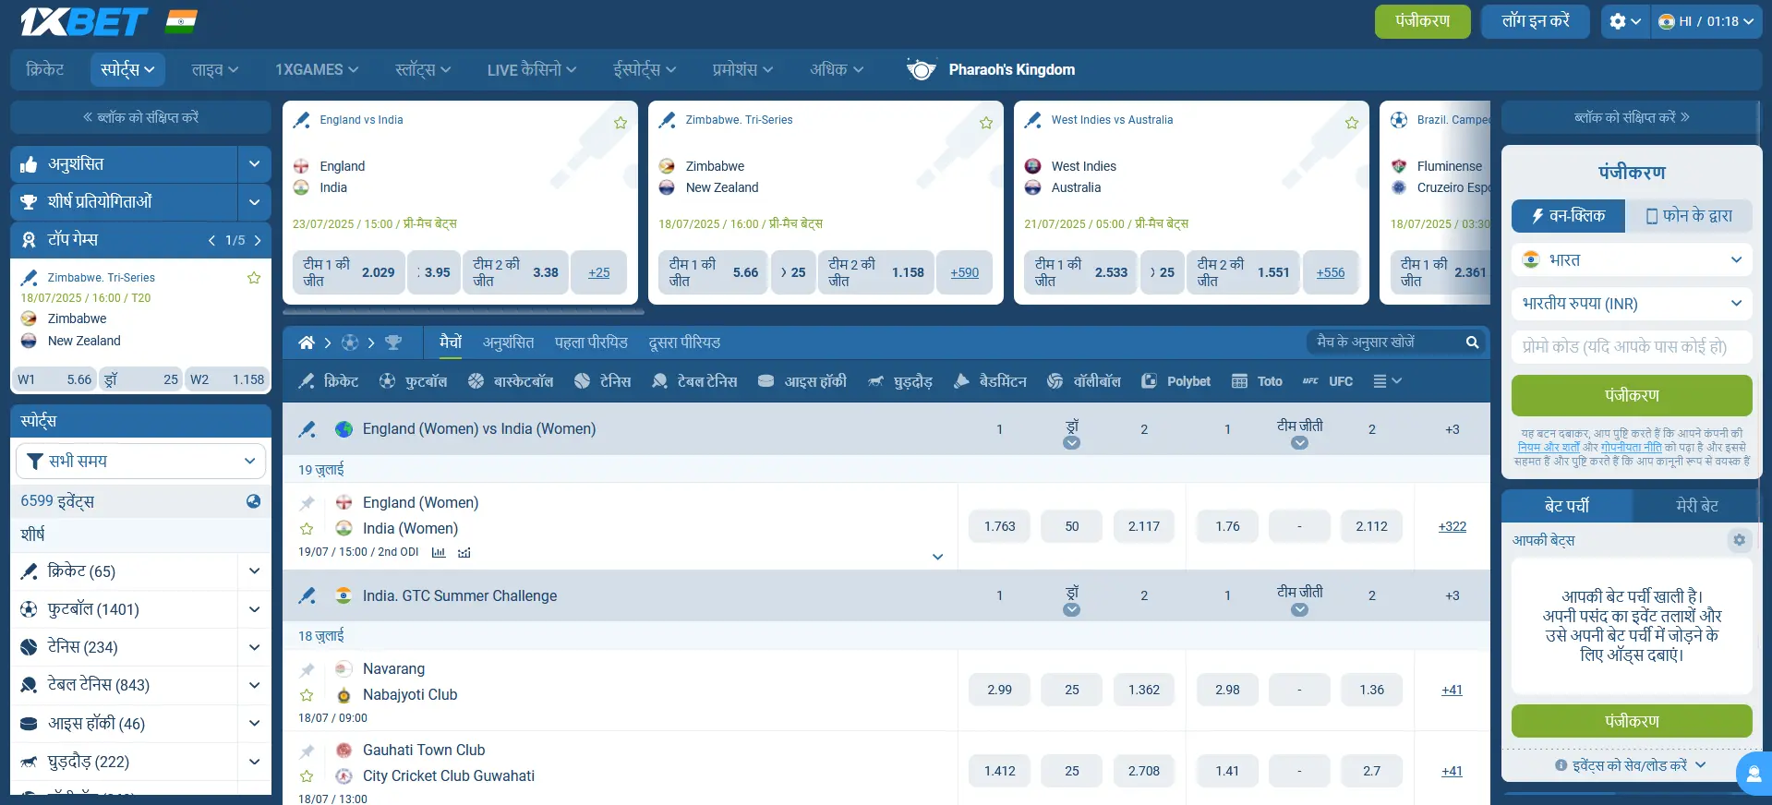
Task: Click the statistics chart icon under England (Women)
Action: click(439, 553)
